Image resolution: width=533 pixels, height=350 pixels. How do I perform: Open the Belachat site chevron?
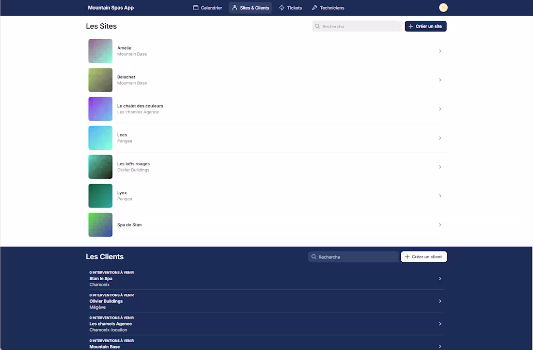tap(440, 80)
